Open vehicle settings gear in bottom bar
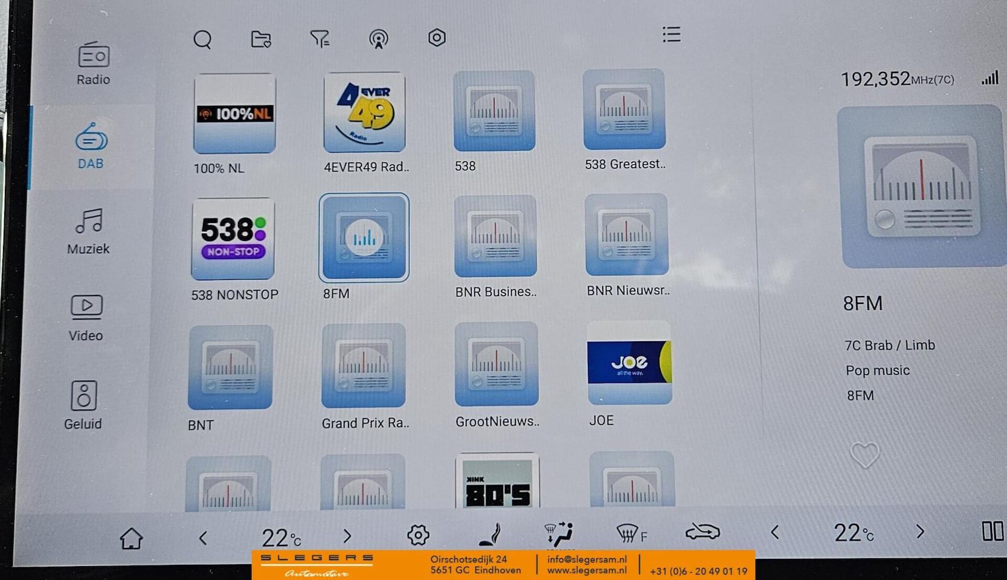1007x580 pixels. click(x=418, y=535)
